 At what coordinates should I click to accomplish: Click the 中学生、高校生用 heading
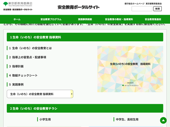pyautogui.click(x=127, y=119)
